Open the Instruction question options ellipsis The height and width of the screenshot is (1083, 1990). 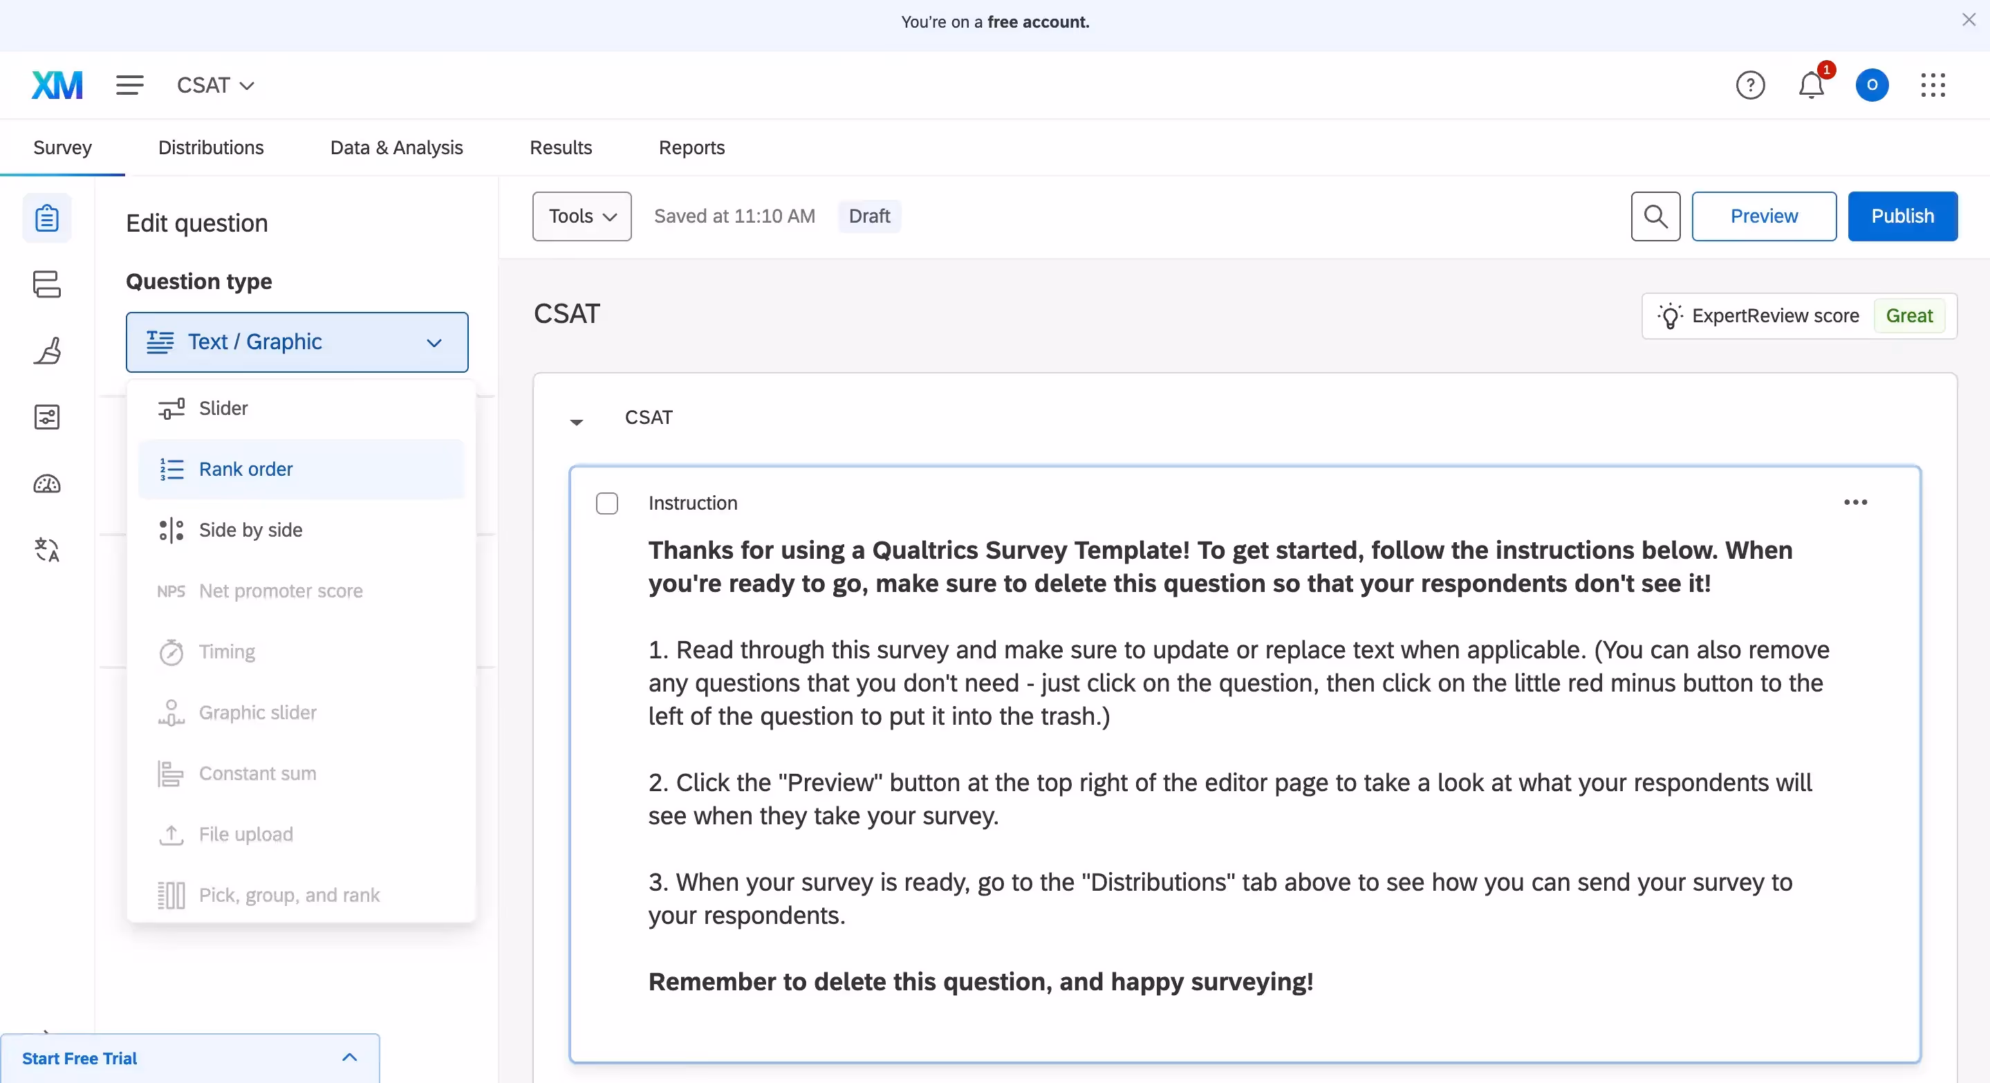[1856, 502]
